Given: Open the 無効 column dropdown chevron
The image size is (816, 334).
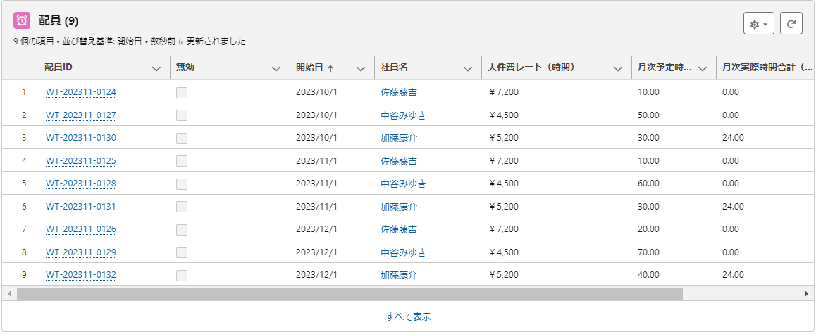Looking at the screenshot, I should click(x=276, y=68).
